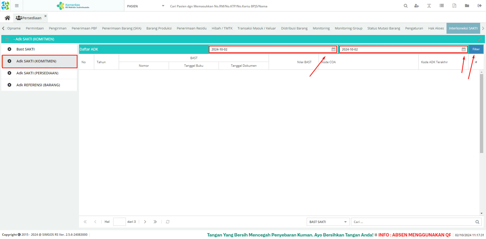Screen dimensions: 486x239
Task: Click the folder icon in top toolbar
Action: [x=467, y=6]
